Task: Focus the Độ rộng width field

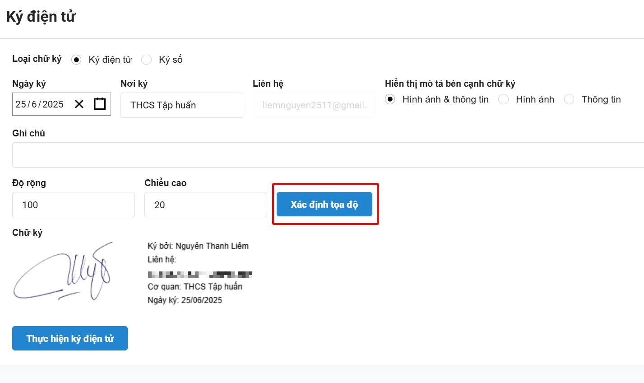Action: 73,205
